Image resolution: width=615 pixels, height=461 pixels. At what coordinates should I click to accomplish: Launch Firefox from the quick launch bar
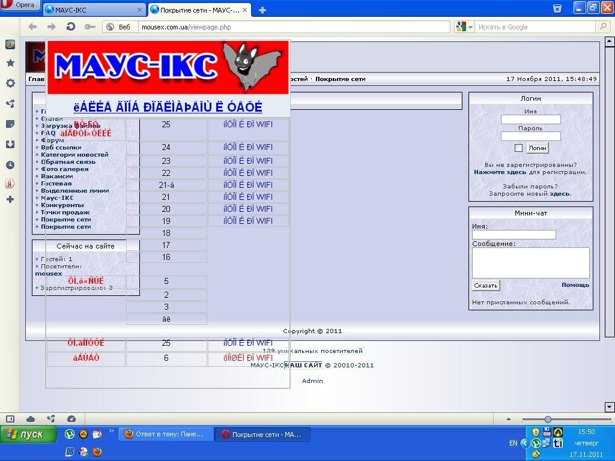pos(97,451)
